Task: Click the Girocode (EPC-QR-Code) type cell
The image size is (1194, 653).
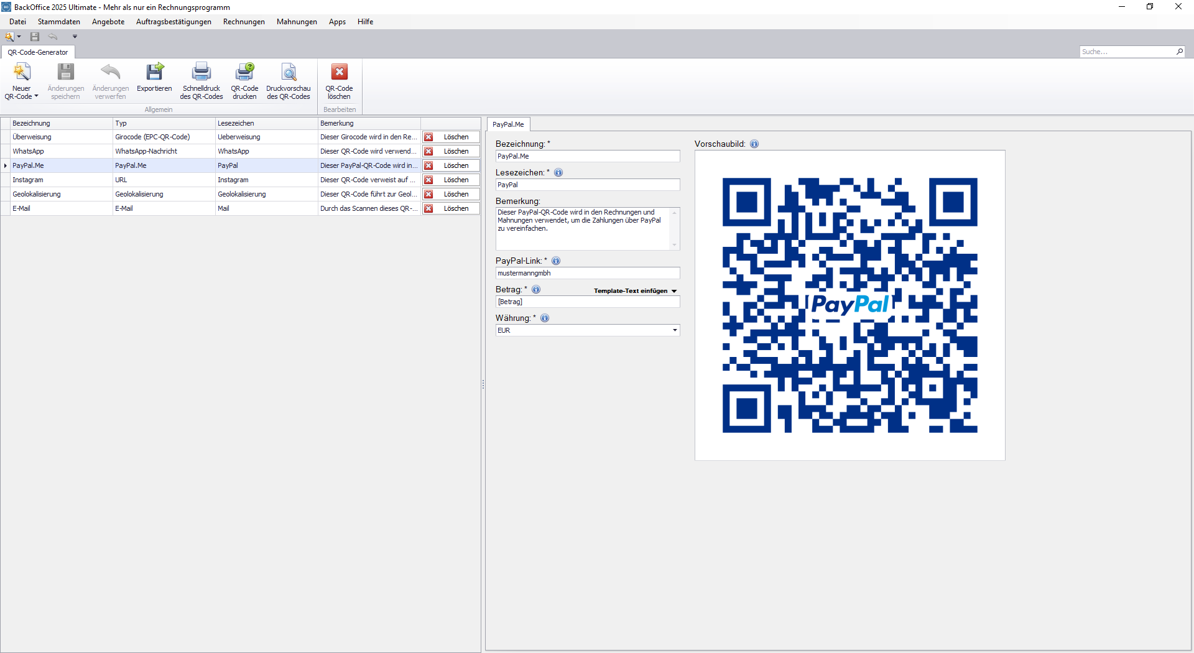Action: (164, 137)
